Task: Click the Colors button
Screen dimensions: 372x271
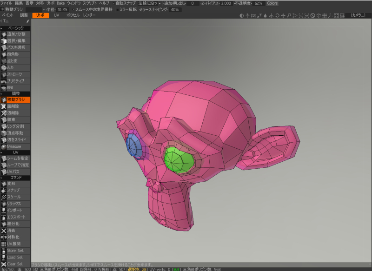Action: [272, 3]
